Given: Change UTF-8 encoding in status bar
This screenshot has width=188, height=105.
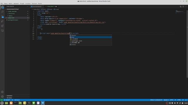Looking at the screenshot, I should (x=172, y=100).
